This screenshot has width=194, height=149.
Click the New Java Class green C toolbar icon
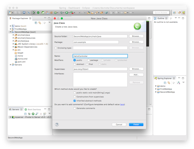[x=55, y=13]
